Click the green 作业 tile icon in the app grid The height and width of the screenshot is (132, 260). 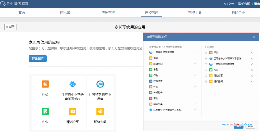(x=45, y=111)
